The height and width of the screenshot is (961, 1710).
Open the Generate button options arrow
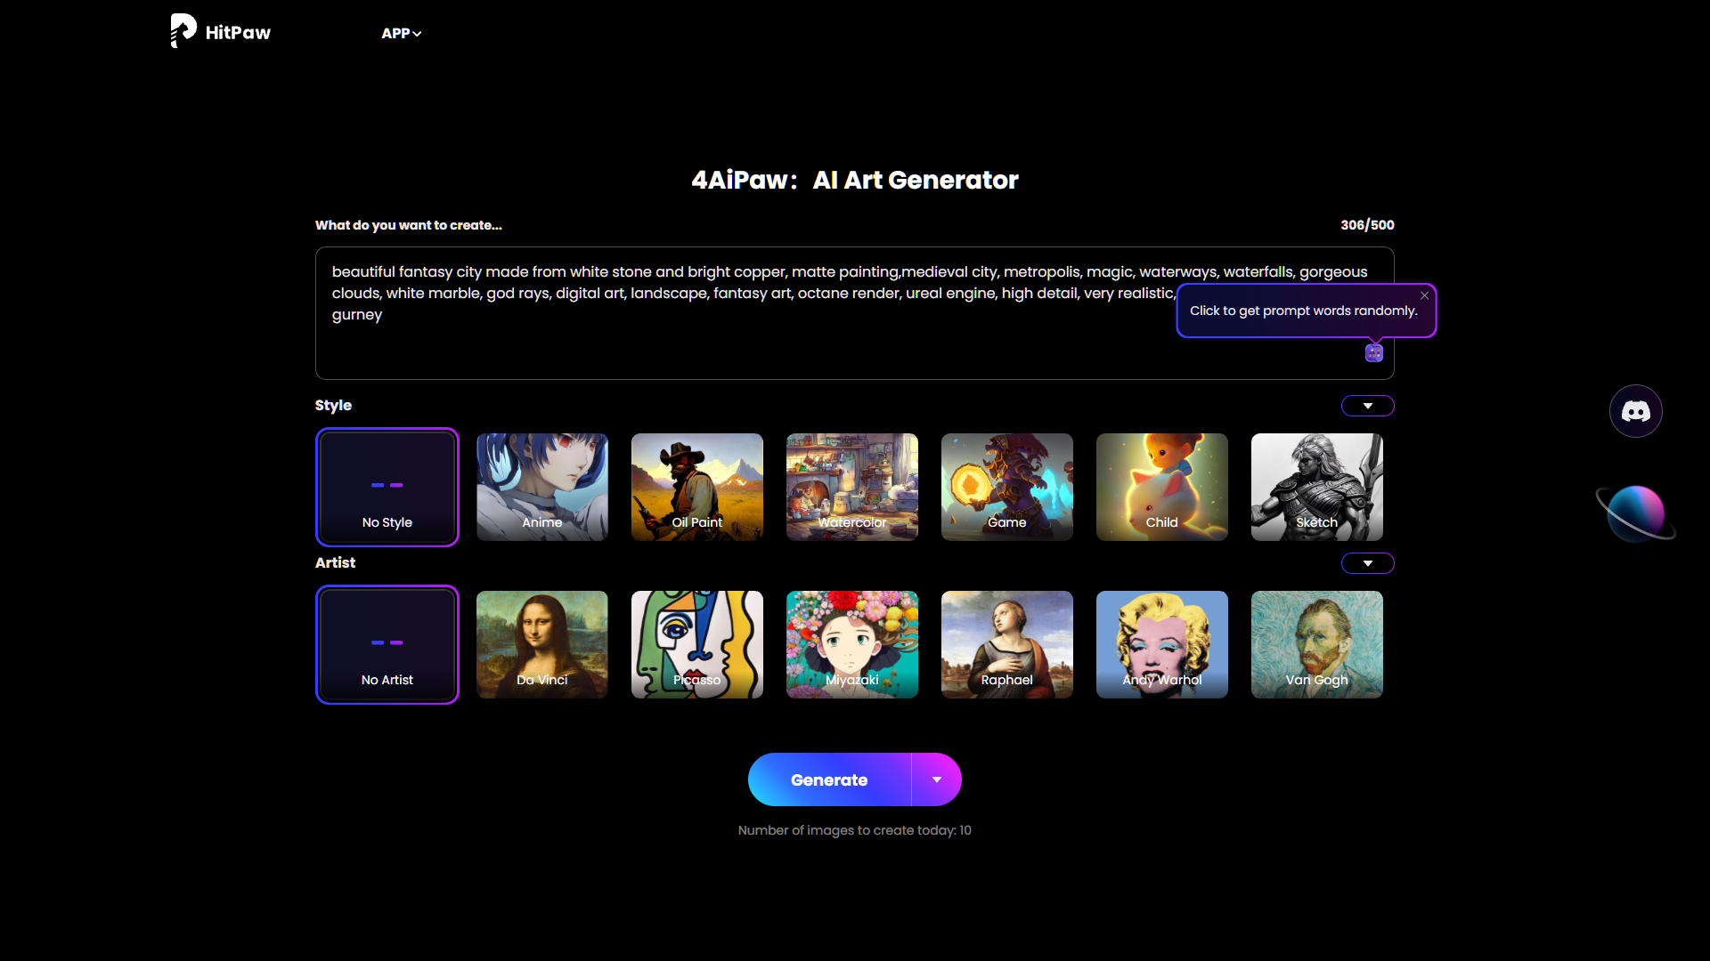[937, 779]
